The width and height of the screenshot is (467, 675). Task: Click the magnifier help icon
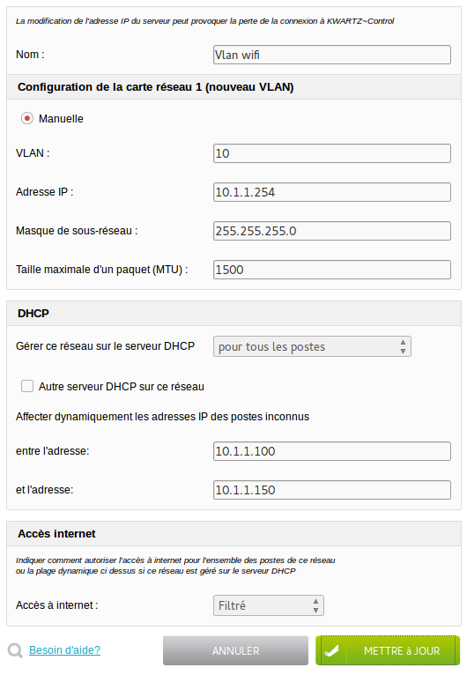15,650
